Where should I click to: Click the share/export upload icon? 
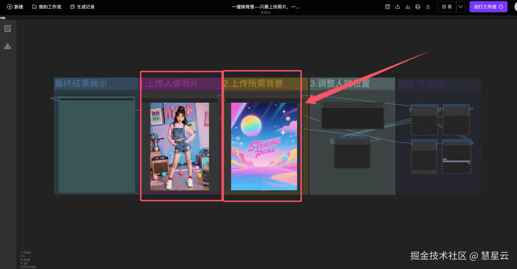click(398, 6)
